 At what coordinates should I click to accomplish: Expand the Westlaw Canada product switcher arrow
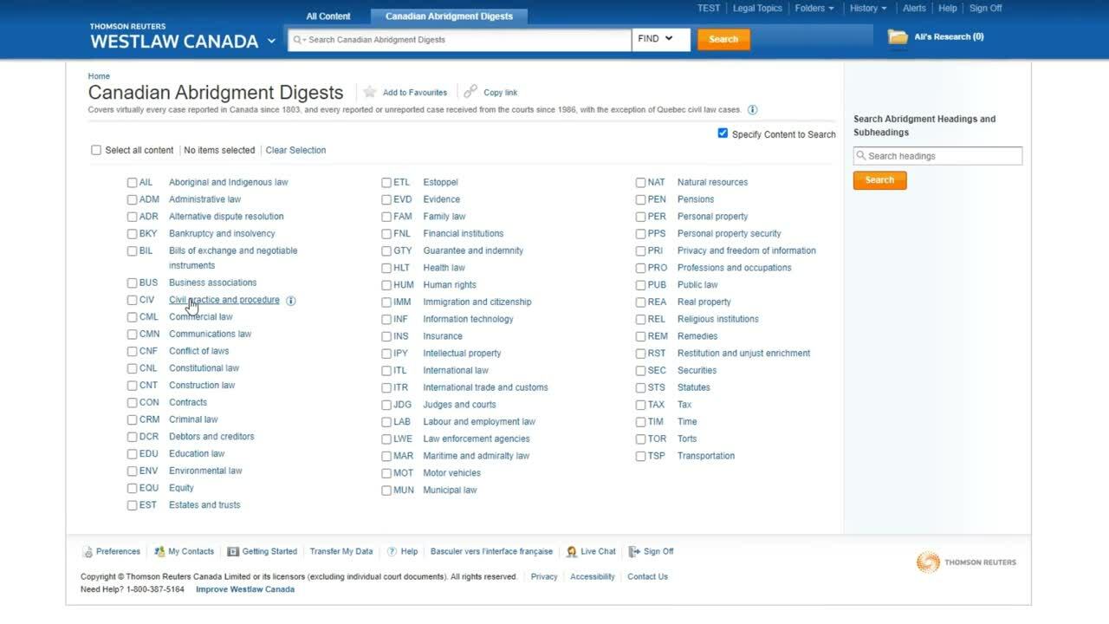[x=271, y=41]
